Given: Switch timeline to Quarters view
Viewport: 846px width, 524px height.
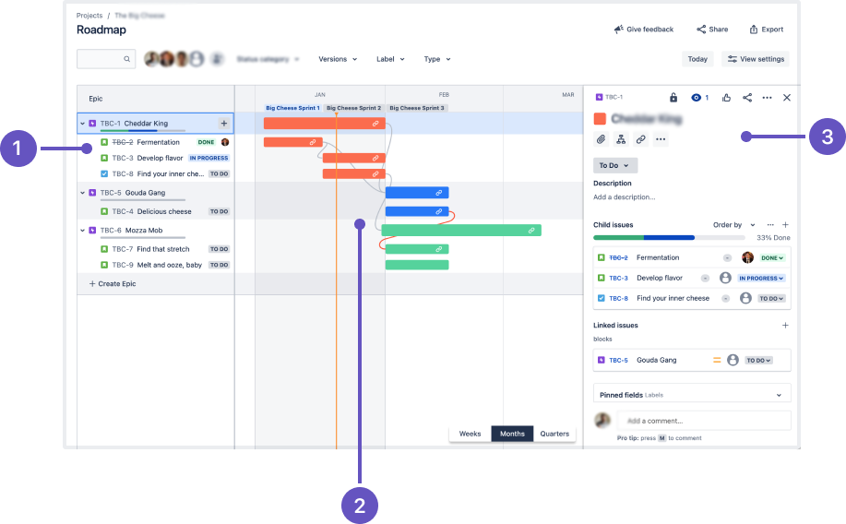Looking at the screenshot, I should [554, 434].
